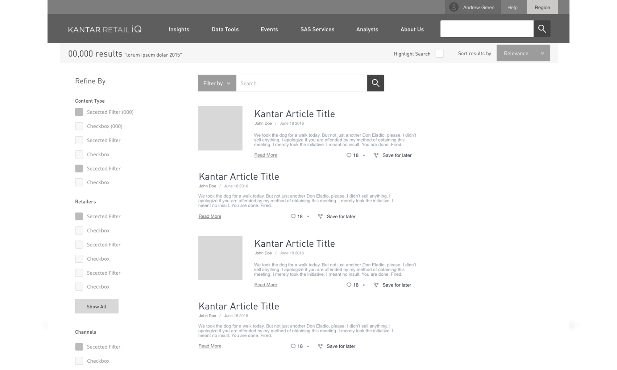617x370 pixels.
Task: Click the save icon on third article
Action: pyautogui.click(x=376, y=285)
